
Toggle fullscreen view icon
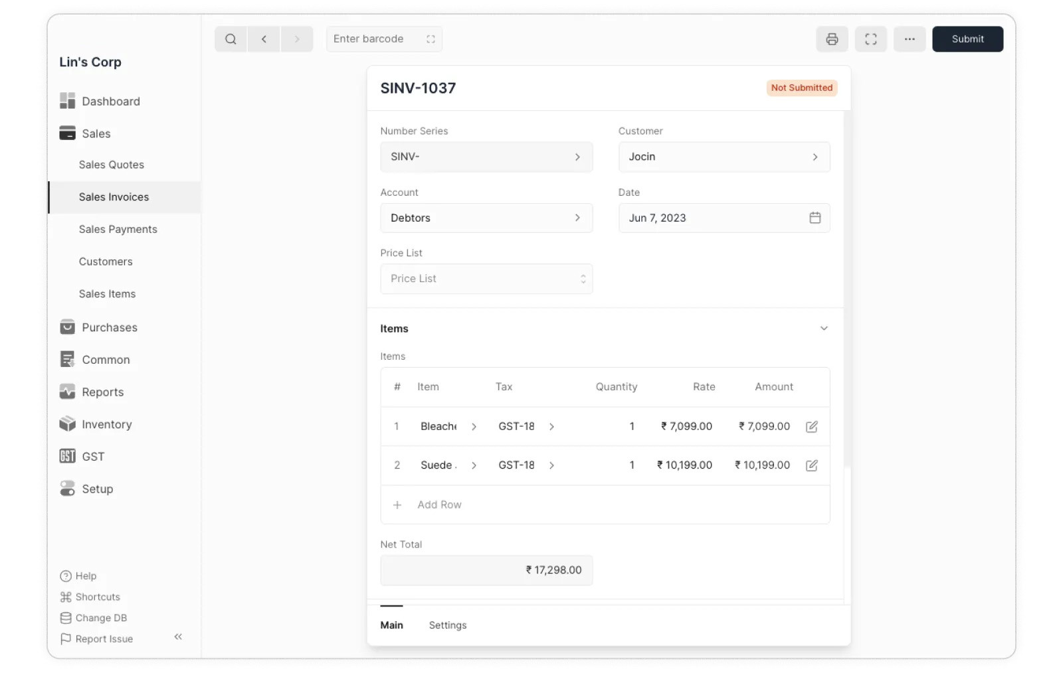(870, 39)
